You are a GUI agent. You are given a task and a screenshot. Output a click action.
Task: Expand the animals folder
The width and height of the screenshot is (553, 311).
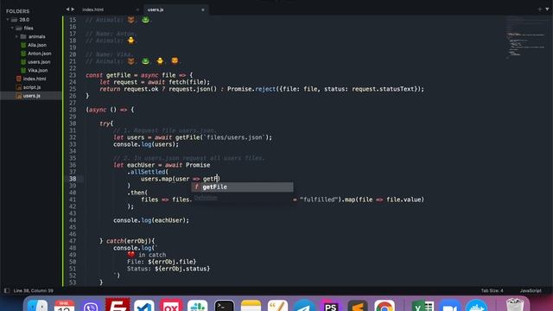[x=16, y=36]
